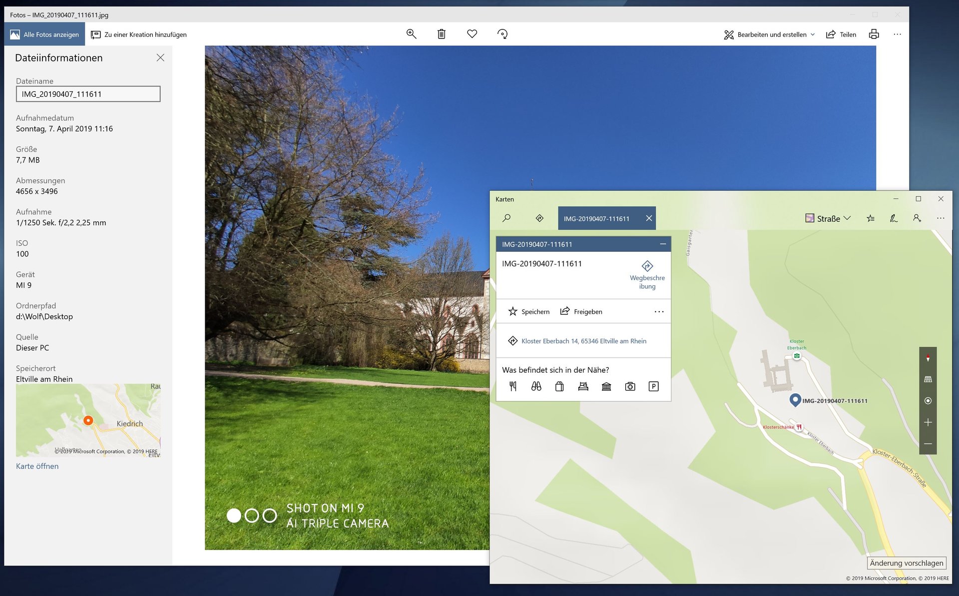Click the map thumbnail showing Kiedrich
This screenshot has height=596, width=959.
(88, 420)
